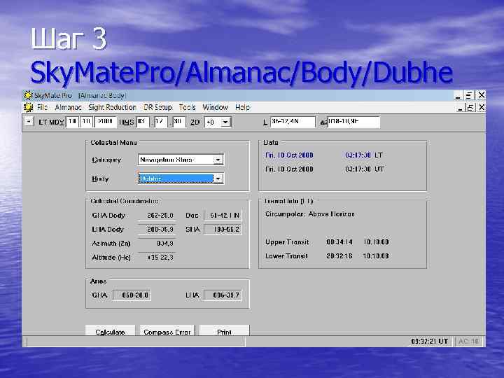Click LHA Body value

(x=157, y=229)
